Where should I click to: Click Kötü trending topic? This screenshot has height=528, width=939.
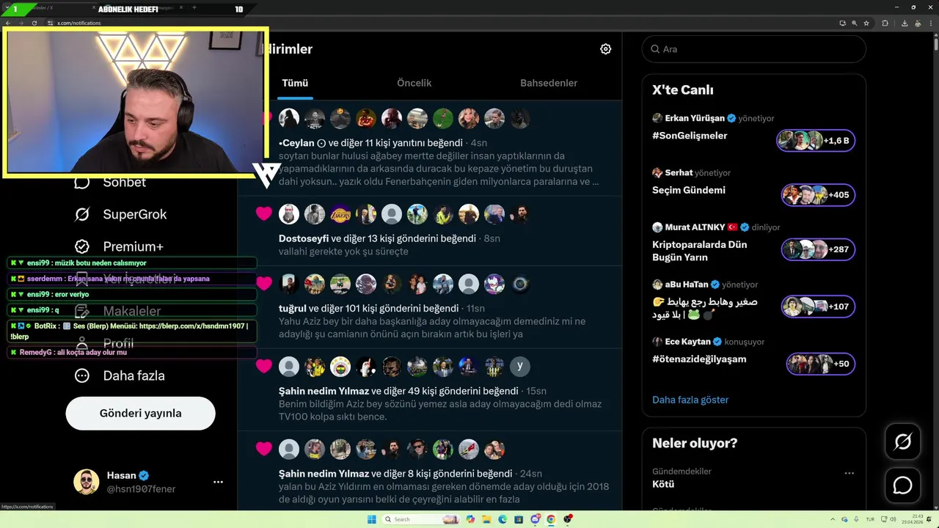click(663, 484)
